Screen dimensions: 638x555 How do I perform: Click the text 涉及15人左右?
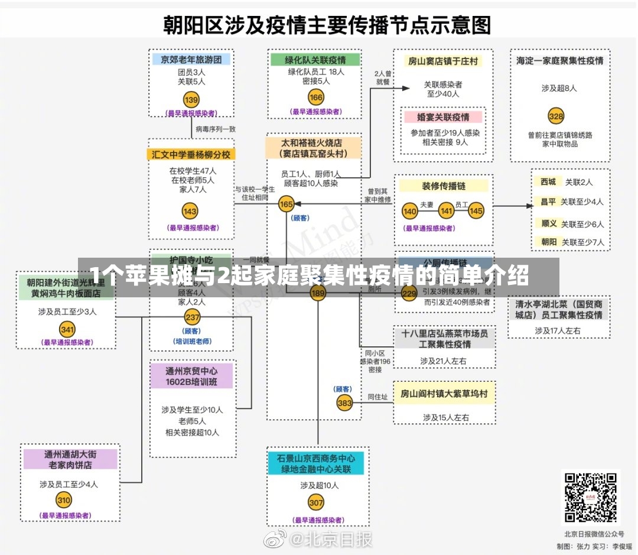click(x=445, y=417)
